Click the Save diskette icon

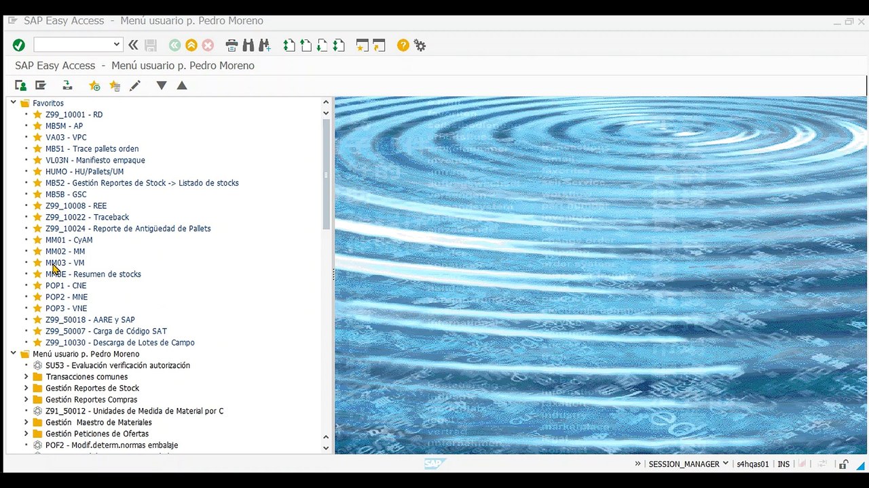[x=151, y=45]
